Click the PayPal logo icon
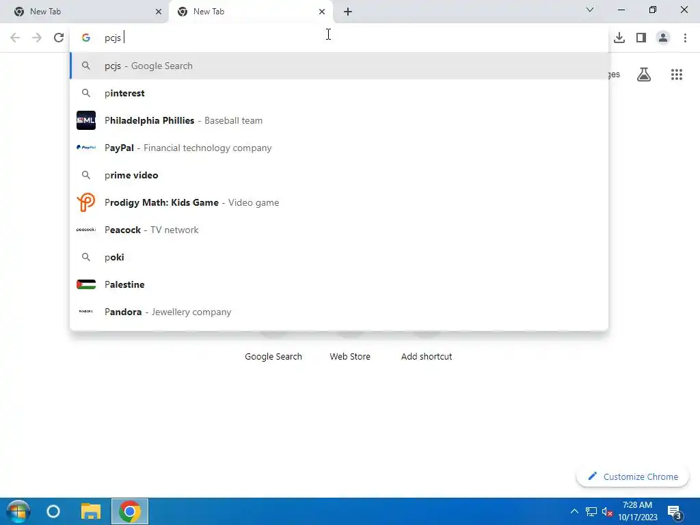The image size is (700, 525). coord(86,148)
